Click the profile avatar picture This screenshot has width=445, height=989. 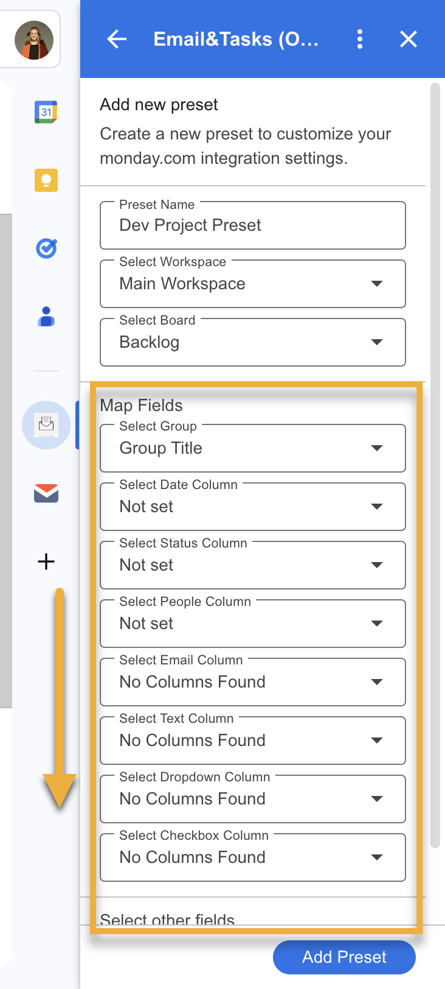(x=34, y=40)
